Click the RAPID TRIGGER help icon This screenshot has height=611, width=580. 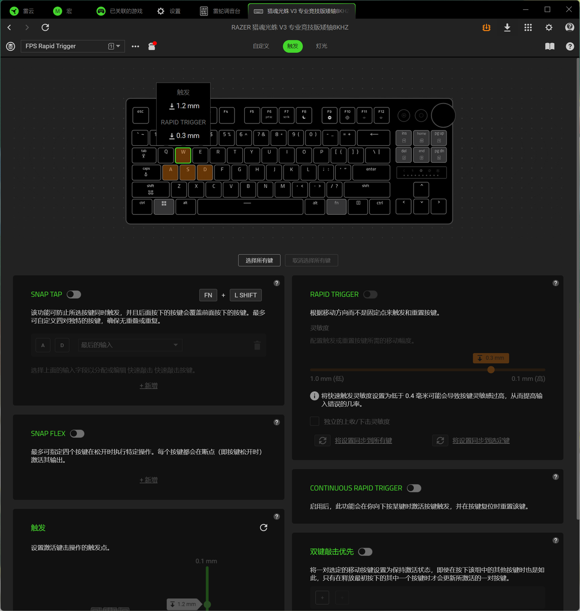(555, 283)
